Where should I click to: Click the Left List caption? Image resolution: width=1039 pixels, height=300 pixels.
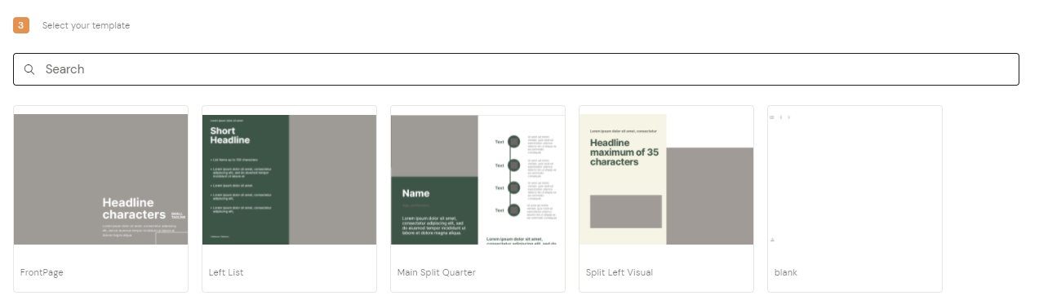(226, 272)
